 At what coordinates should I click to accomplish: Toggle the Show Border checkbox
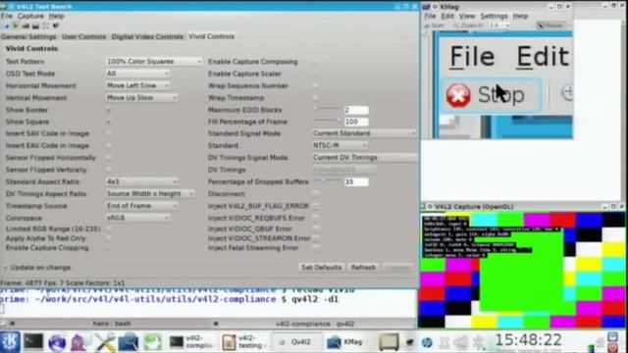(x=109, y=110)
